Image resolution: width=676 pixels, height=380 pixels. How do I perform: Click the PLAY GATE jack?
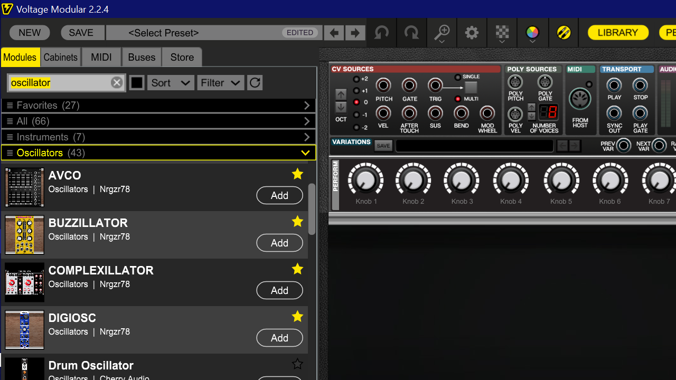(x=640, y=113)
